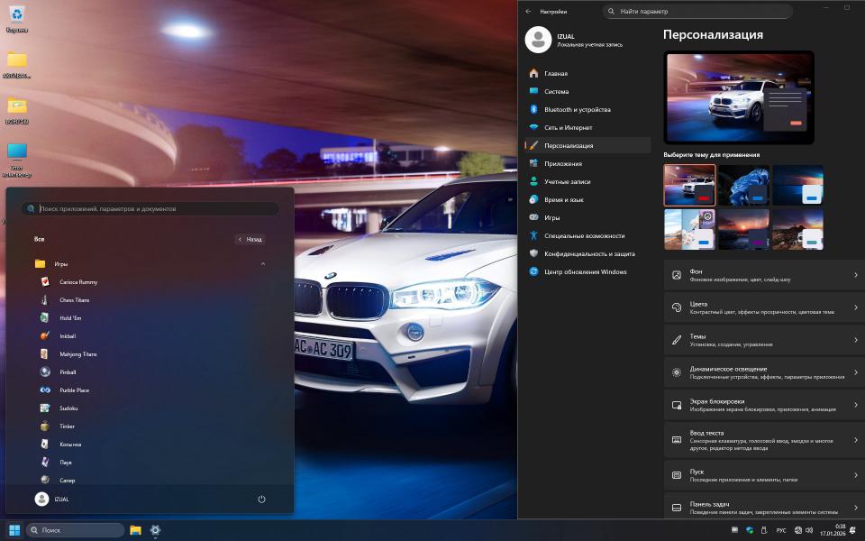Collapse the Игры folder in Start menu

coord(262,264)
